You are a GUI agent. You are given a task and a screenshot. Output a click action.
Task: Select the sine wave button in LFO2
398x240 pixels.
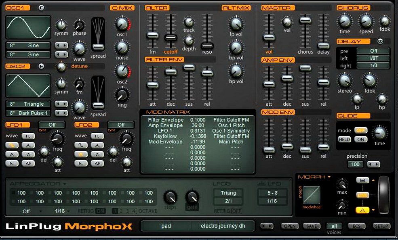pos(81,145)
